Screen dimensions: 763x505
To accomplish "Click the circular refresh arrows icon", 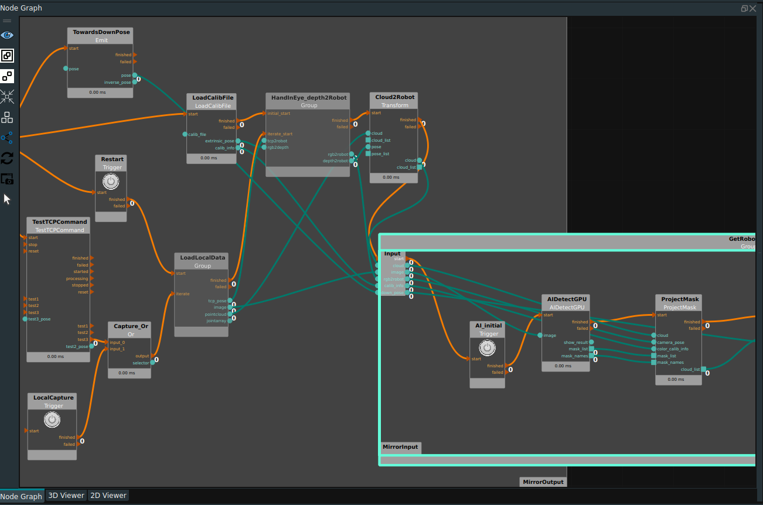I will 7,158.
